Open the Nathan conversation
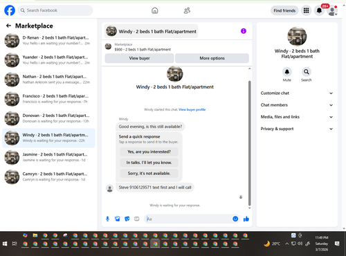 (48, 80)
